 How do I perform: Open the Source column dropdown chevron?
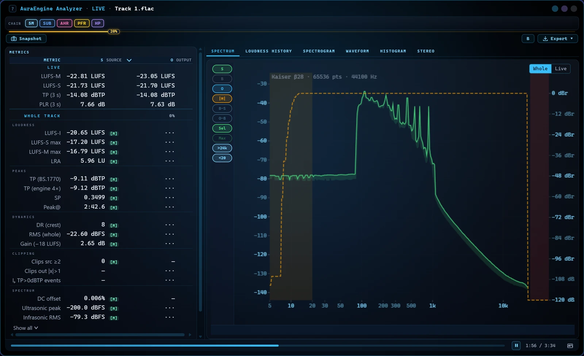[x=129, y=60]
